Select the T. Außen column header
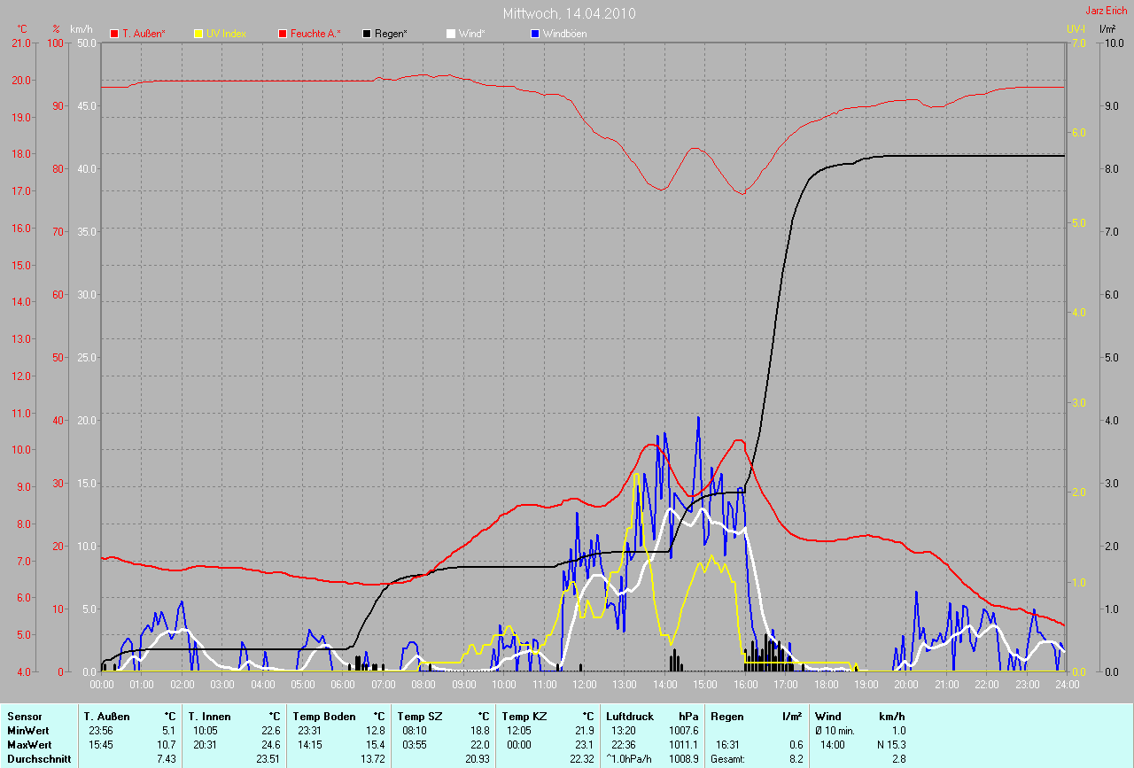The width and height of the screenshot is (1134, 768). (x=105, y=716)
